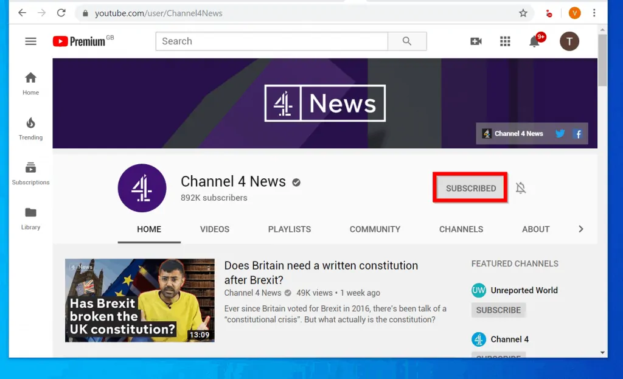Play the Brexit constitution video thumbnail
Screen dimensions: 623x379
coord(140,301)
